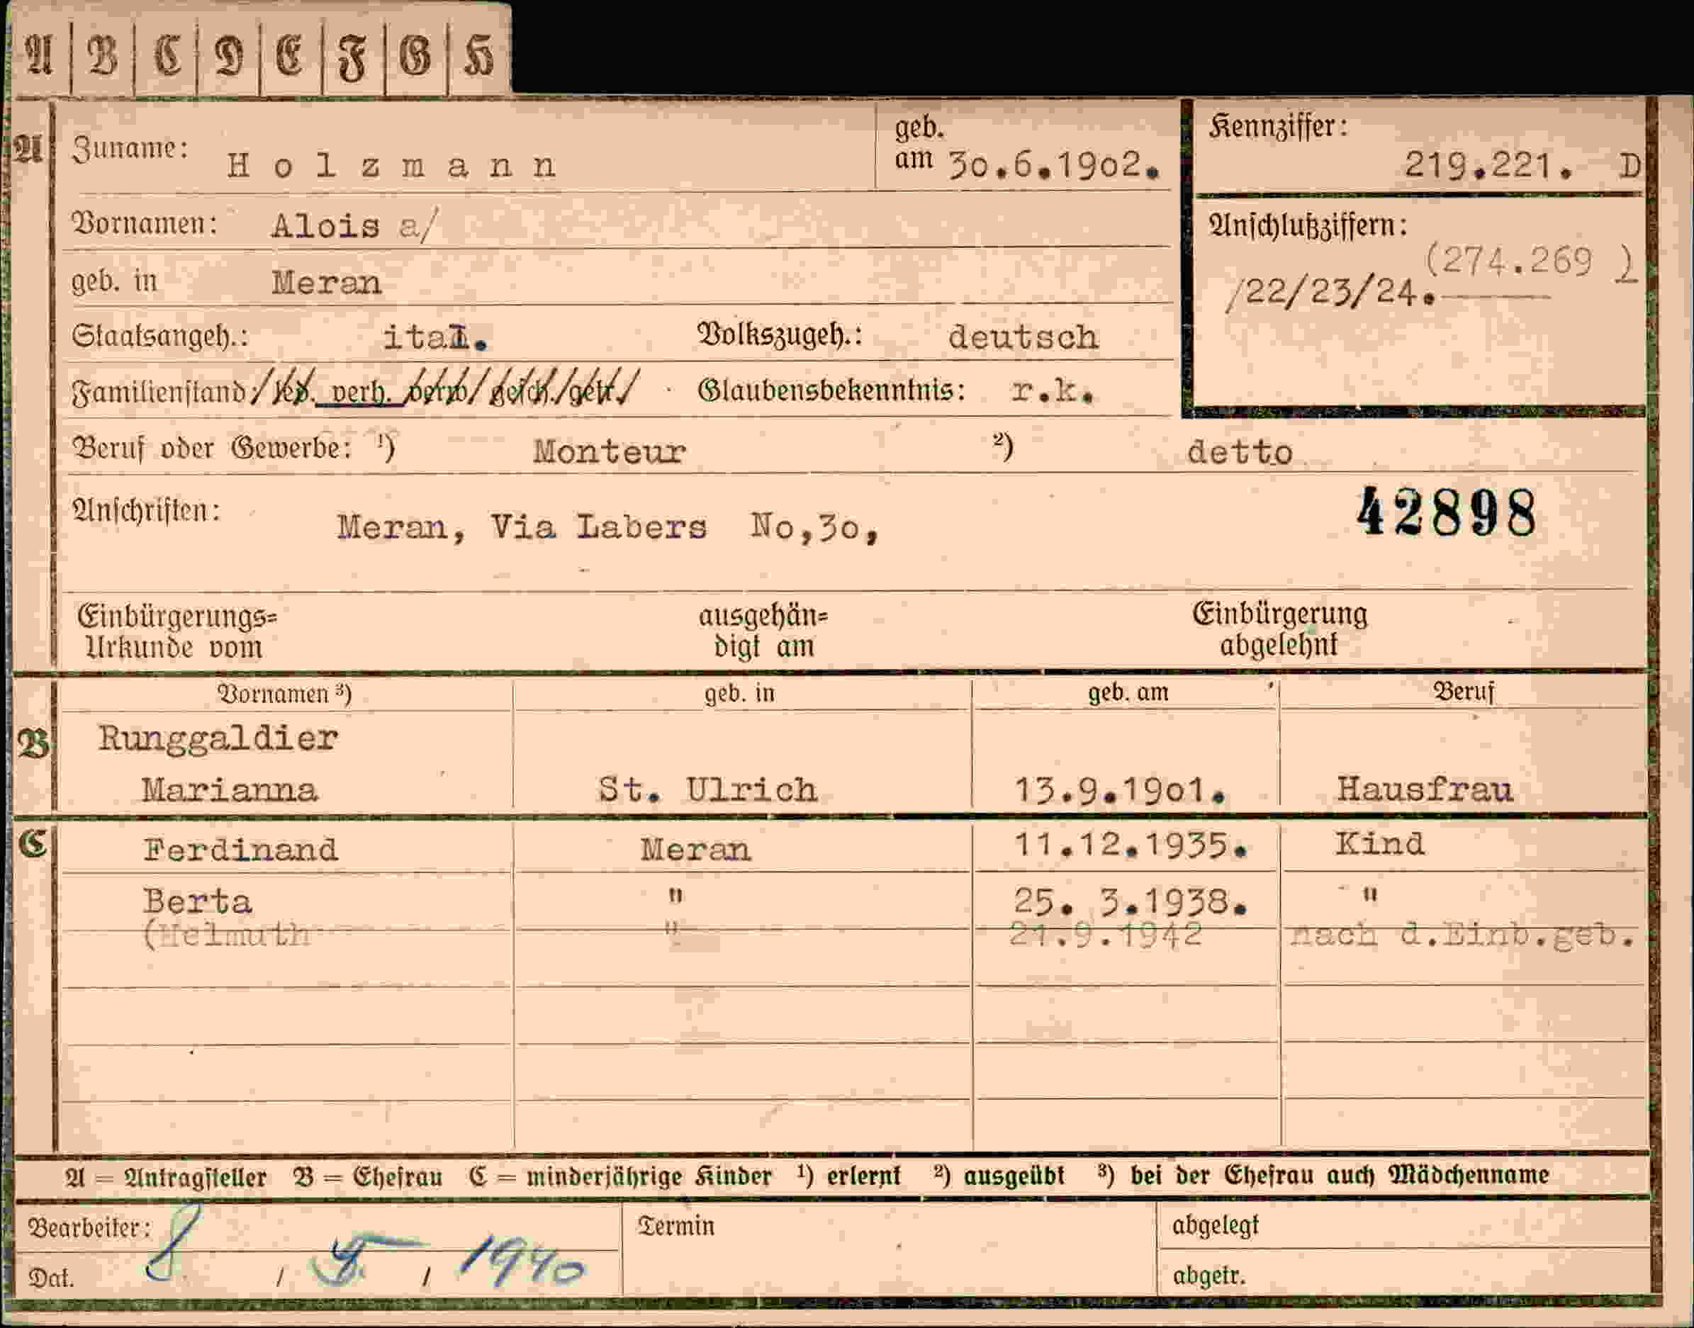This screenshot has height=1328, width=1694.
Task: Click the number '/22/23/24.'
Action: click(x=1331, y=294)
